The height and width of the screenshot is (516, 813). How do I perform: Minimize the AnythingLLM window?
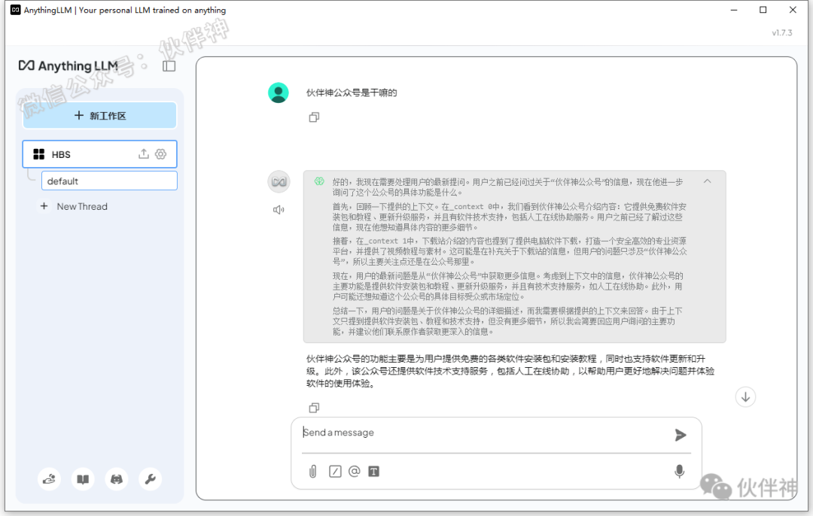coord(734,10)
